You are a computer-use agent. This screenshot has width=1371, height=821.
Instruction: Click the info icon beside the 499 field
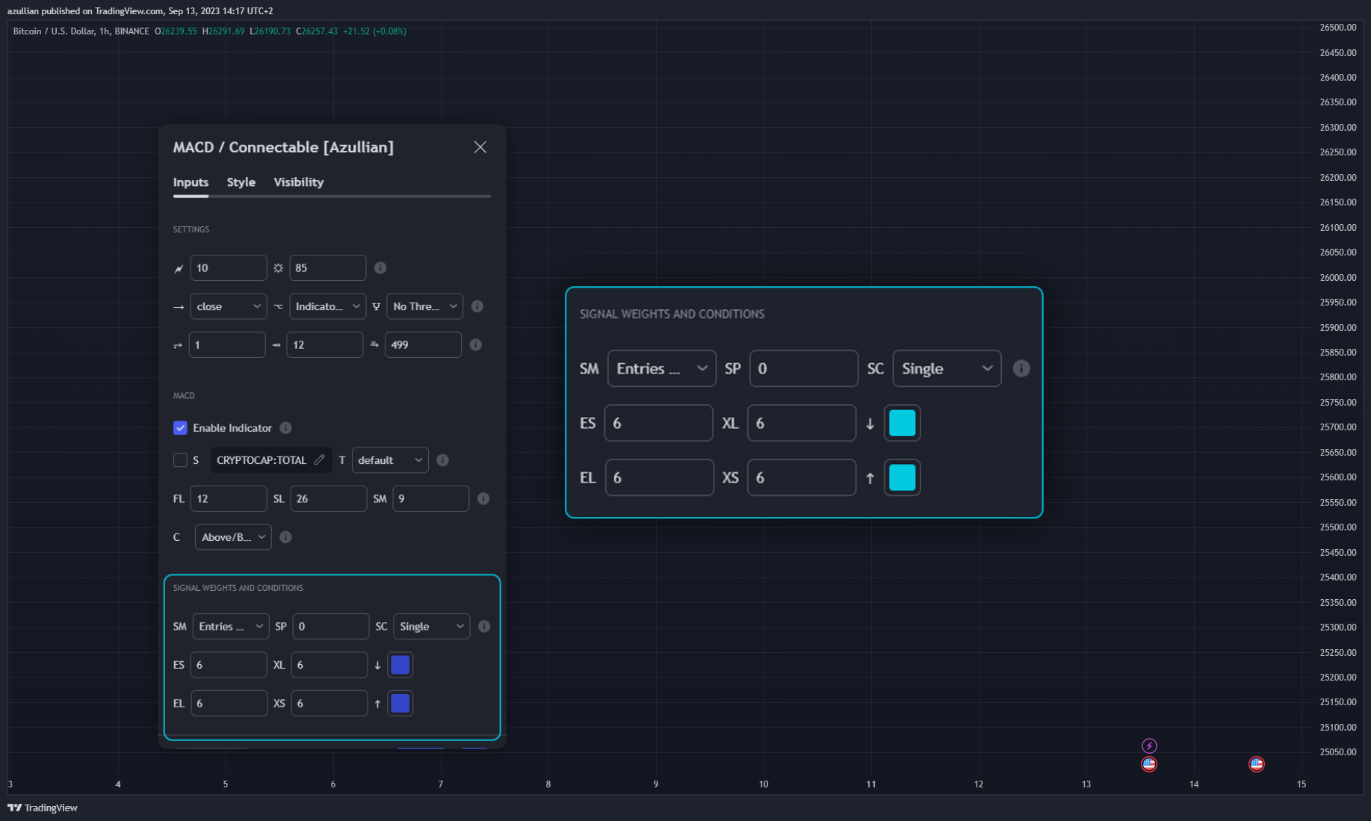[x=476, y=344]
